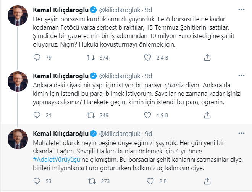Reply to the tweet with 53 replies
Viewport: 252px width, 192px height.
pyautogui.click(x=37, y=181)
